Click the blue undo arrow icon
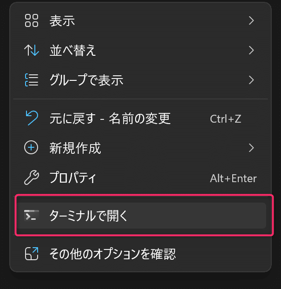The height and width of the screenshot is (289, 281). pos(32,118)
